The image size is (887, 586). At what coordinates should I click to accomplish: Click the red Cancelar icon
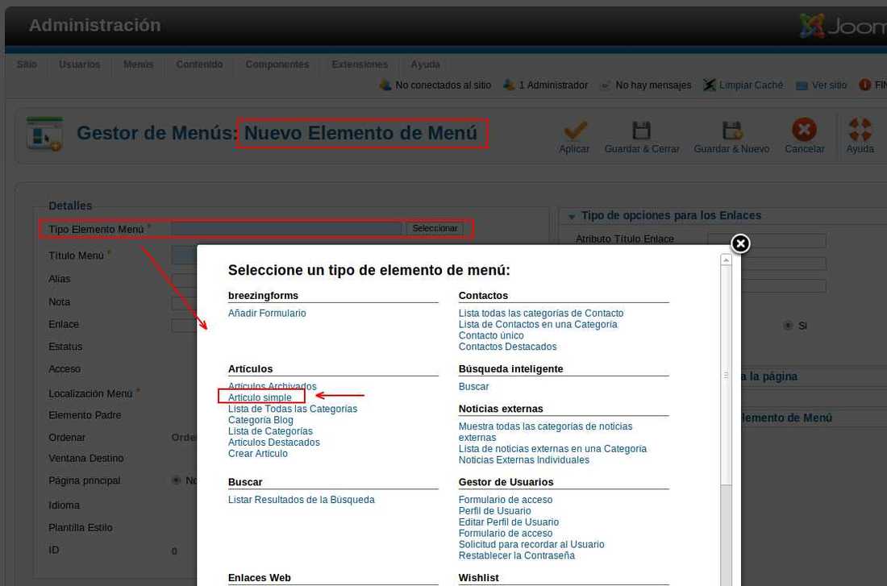(x=804, y=130)
